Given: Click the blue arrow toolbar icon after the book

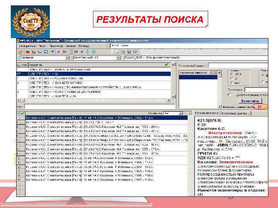Looking at the screenshot, I should click(52, 52).
